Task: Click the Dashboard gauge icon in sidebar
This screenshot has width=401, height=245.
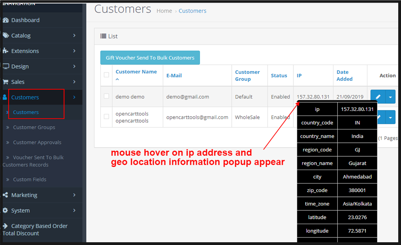Action: coord(6,20)
